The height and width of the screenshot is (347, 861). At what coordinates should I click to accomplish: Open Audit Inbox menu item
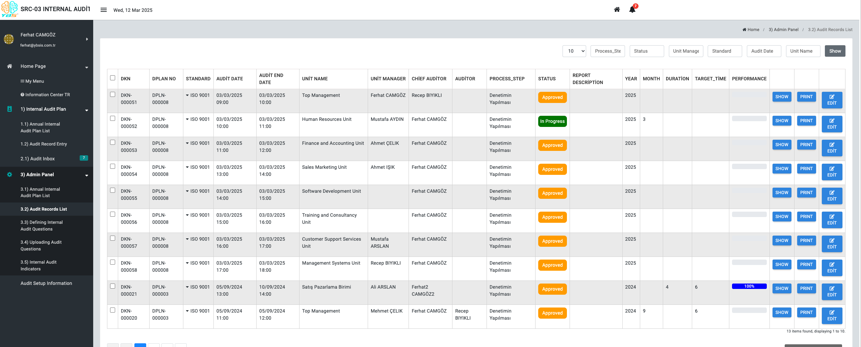37,159
